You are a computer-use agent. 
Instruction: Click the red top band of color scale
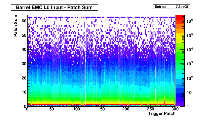point(180,18)
